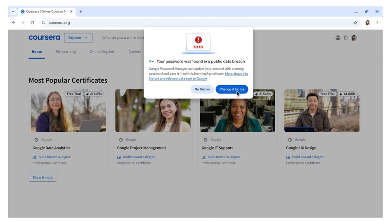Click Build toward a degree under IT Support
Image resolution: width=392 pixels, height=221 pixels.
pos(224,157)
